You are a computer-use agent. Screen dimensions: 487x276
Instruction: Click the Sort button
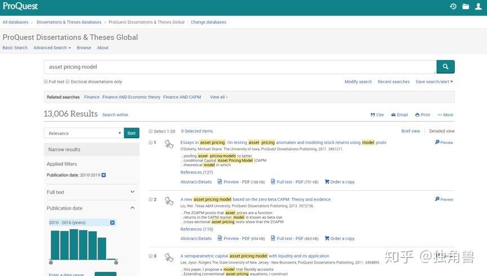(x=131, y=133)
